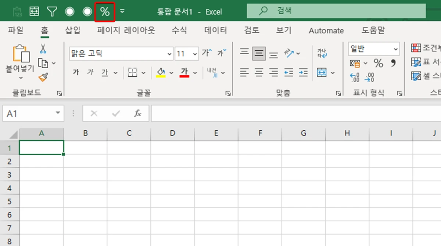Open conditional formatting (조건부 서식)

426,48
